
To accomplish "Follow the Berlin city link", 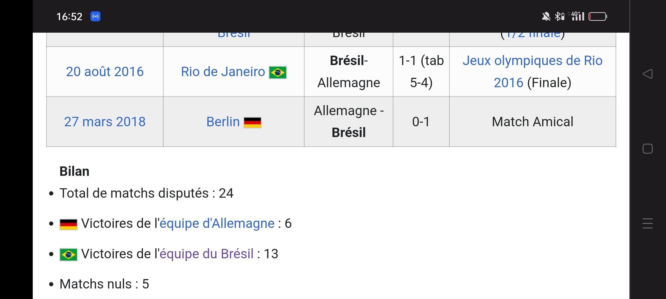I will [x=223, y=122].
